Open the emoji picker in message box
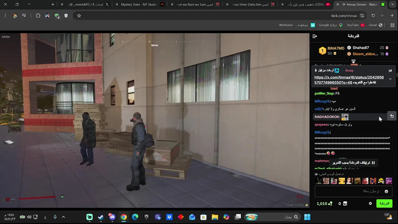 pos(386,191)
